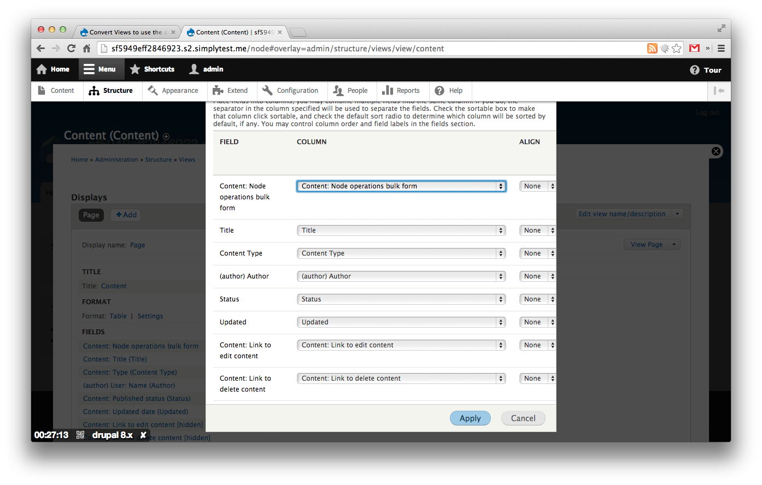Open column dropdown for Content Type

[401, 253]
